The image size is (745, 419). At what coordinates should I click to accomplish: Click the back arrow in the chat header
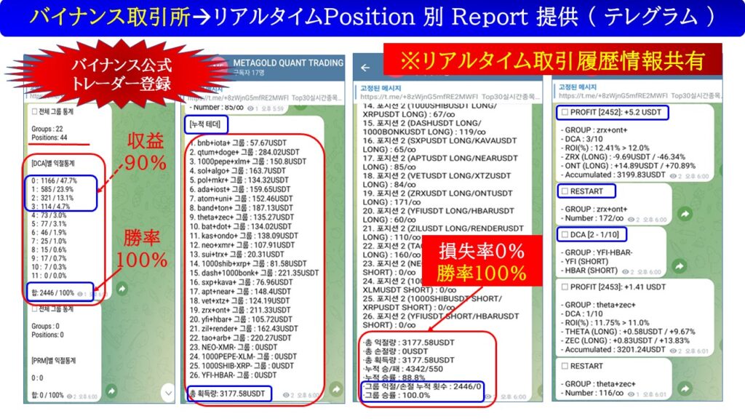(x=365, y=68)
